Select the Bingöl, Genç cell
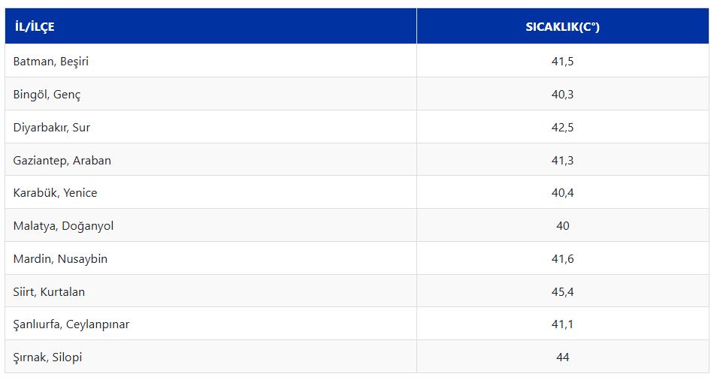The image size is (717, 380). click(47, 95)
